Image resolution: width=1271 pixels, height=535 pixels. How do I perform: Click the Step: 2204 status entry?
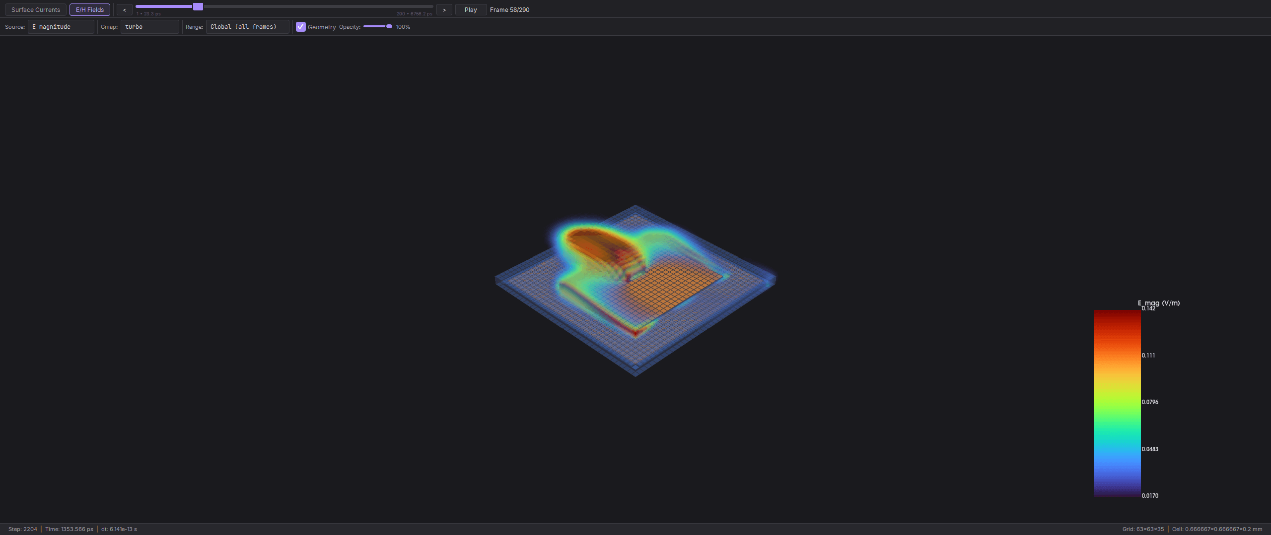tap(23, 529)
